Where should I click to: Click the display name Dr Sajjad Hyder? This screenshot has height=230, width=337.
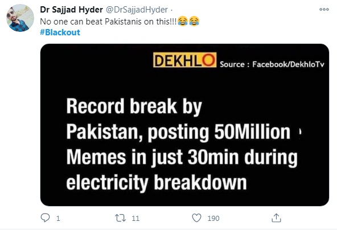(71, 10)
